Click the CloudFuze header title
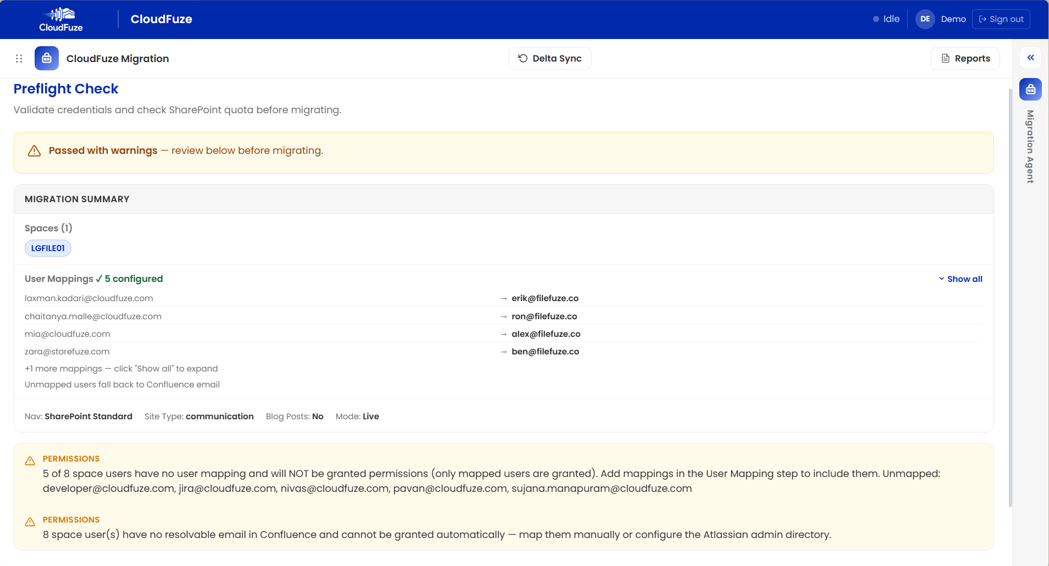1049x566 pixels. [x=161, y=19]
